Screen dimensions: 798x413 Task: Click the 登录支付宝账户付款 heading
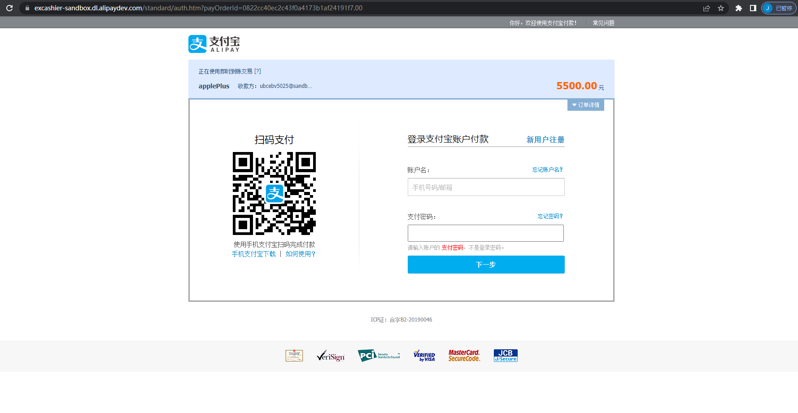pos(448,139)
